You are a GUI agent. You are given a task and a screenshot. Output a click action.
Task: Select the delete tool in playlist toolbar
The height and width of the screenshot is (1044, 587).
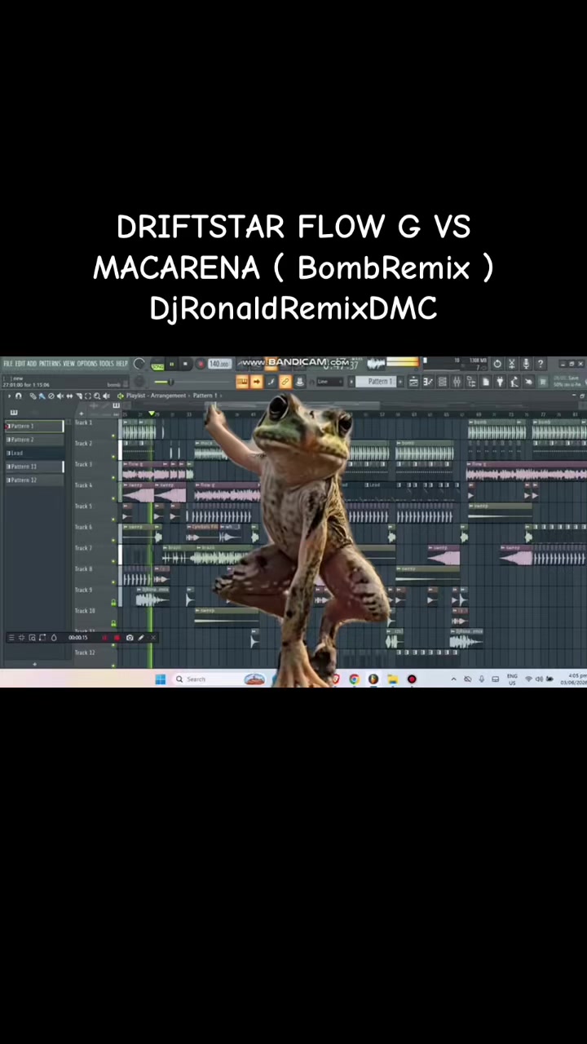pyautogui.click(x=51, y=396)
